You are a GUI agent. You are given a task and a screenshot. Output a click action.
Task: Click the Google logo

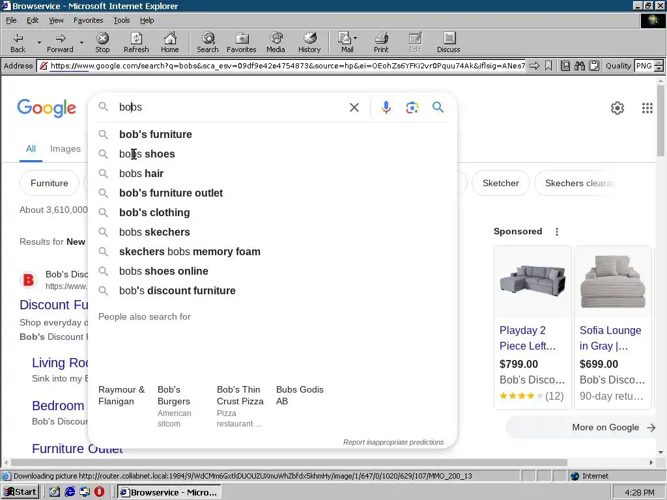point(46,108)
